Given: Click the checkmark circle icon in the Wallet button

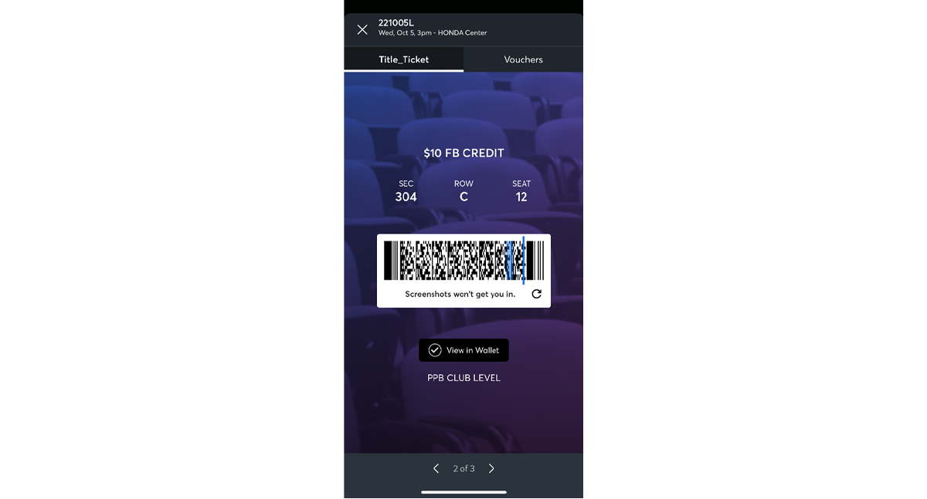Looking at the screenshot, I should click(x=435, y=350).
